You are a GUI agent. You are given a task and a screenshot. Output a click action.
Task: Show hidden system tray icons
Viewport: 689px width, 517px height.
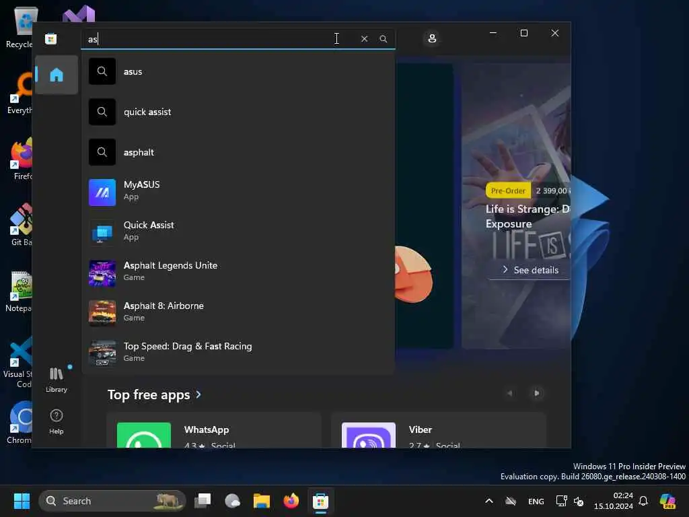tap(489, 501)
